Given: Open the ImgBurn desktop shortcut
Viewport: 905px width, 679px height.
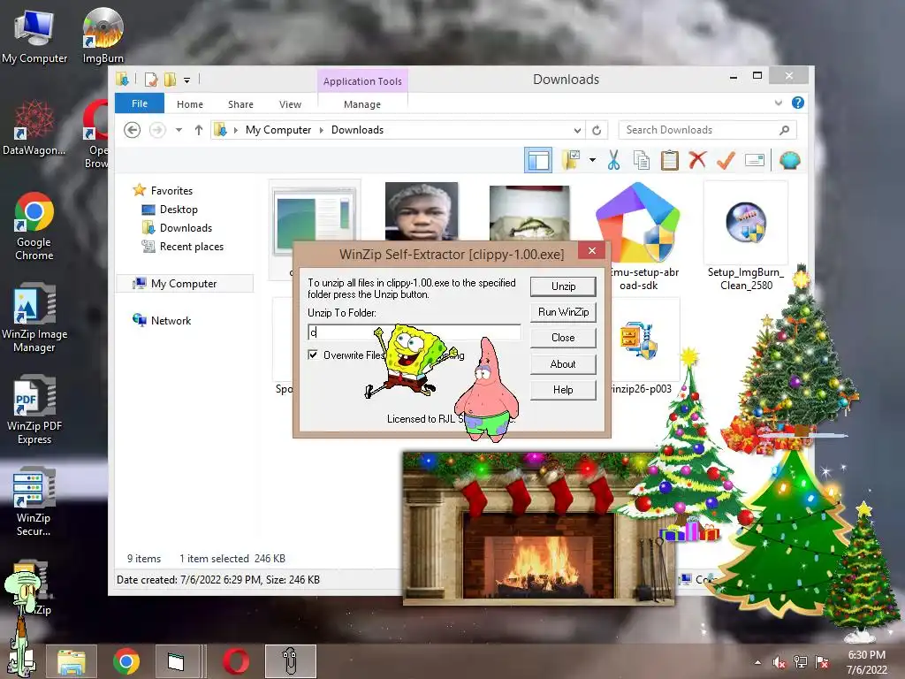Looking at the screenshot, I should click(103, 35).
